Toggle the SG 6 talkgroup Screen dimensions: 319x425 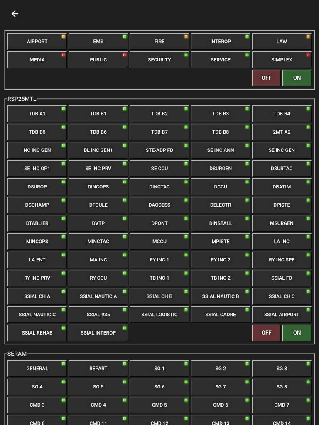point(159,387)
